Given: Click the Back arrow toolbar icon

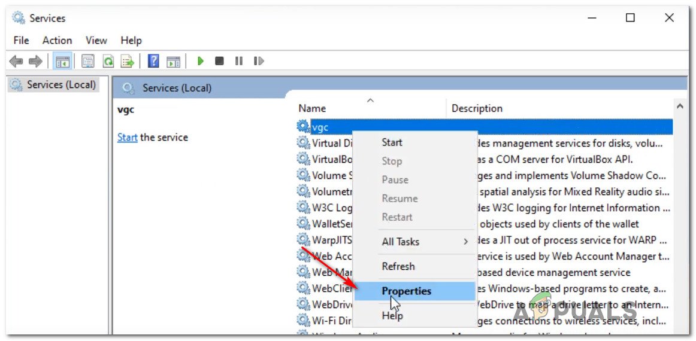Looking at the screenshot, I should pyautogui.click(x=16, y=61).
